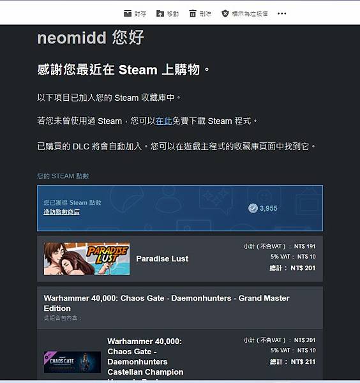Image resolution: width=360 pixels, height=383 pixels.
Task: Click the move-to-folder (移動) icon
Action: tap(160, 13)
